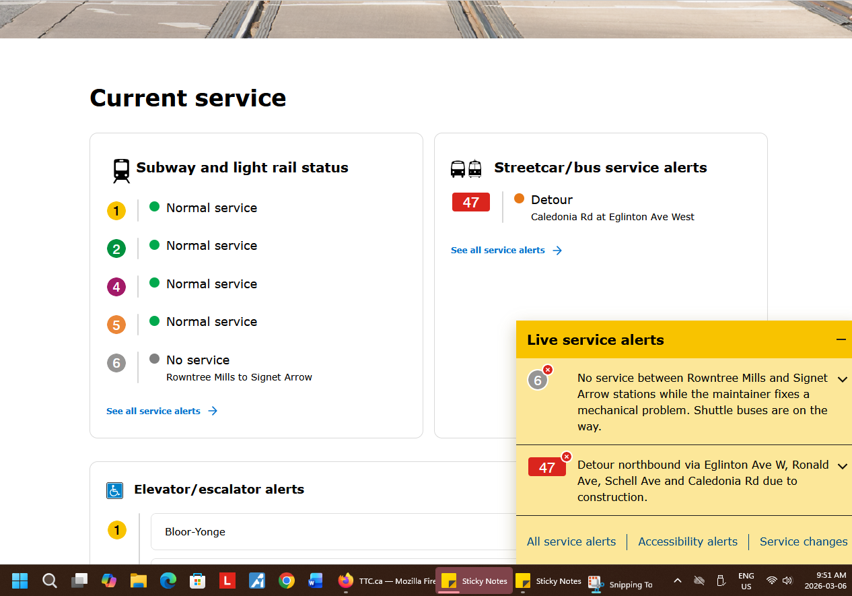This screenshot has height=596, width=852.
Task: Click the Line 6 grey status badge
Action: pos(116,363)
